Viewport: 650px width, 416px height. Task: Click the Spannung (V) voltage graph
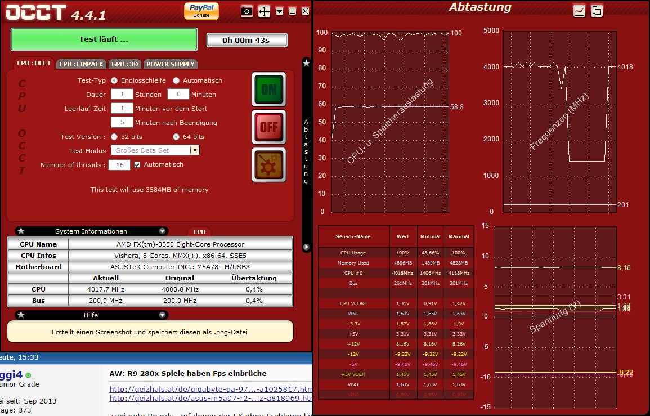pyautogui.click(x=555, y=317)
